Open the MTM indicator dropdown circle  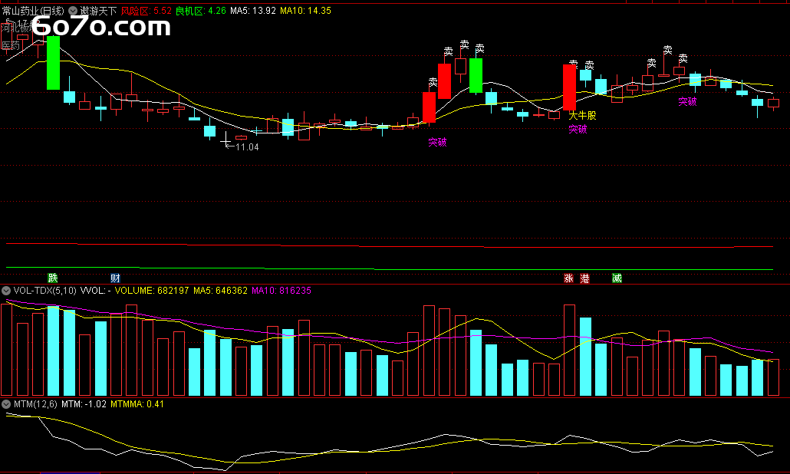coord(6,404)
